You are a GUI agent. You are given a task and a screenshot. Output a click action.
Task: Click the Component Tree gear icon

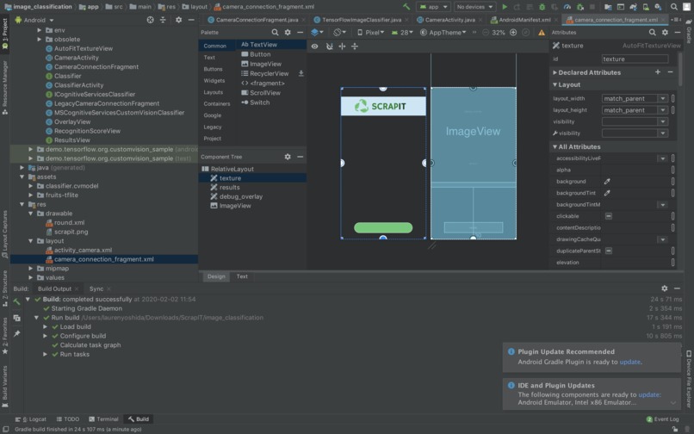click(288, 157)
